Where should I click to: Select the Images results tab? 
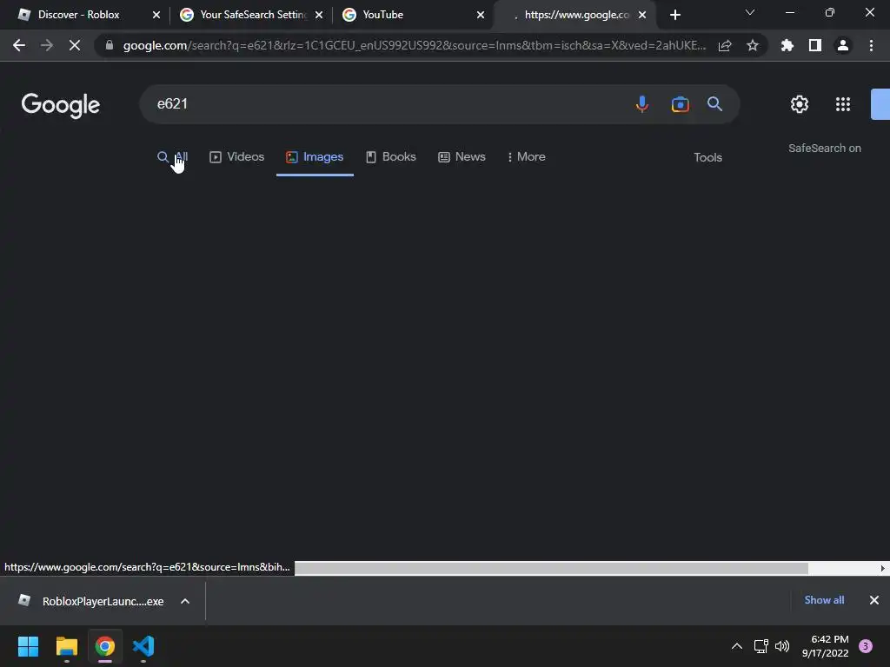tap(315, 156)
